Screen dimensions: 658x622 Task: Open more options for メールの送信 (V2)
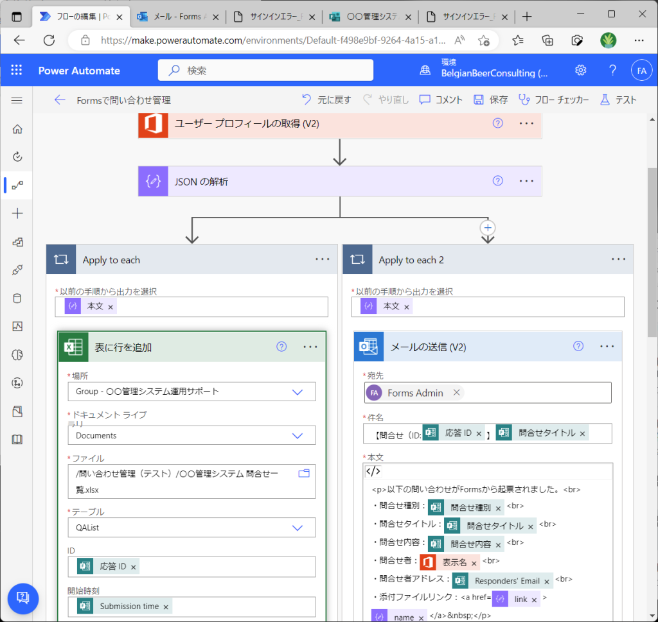point(607,346)
